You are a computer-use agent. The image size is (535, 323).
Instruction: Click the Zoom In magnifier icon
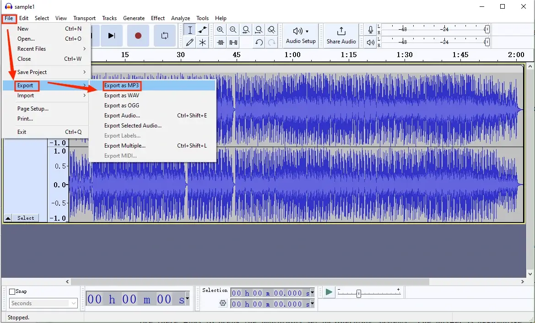(x=220, y=29)
